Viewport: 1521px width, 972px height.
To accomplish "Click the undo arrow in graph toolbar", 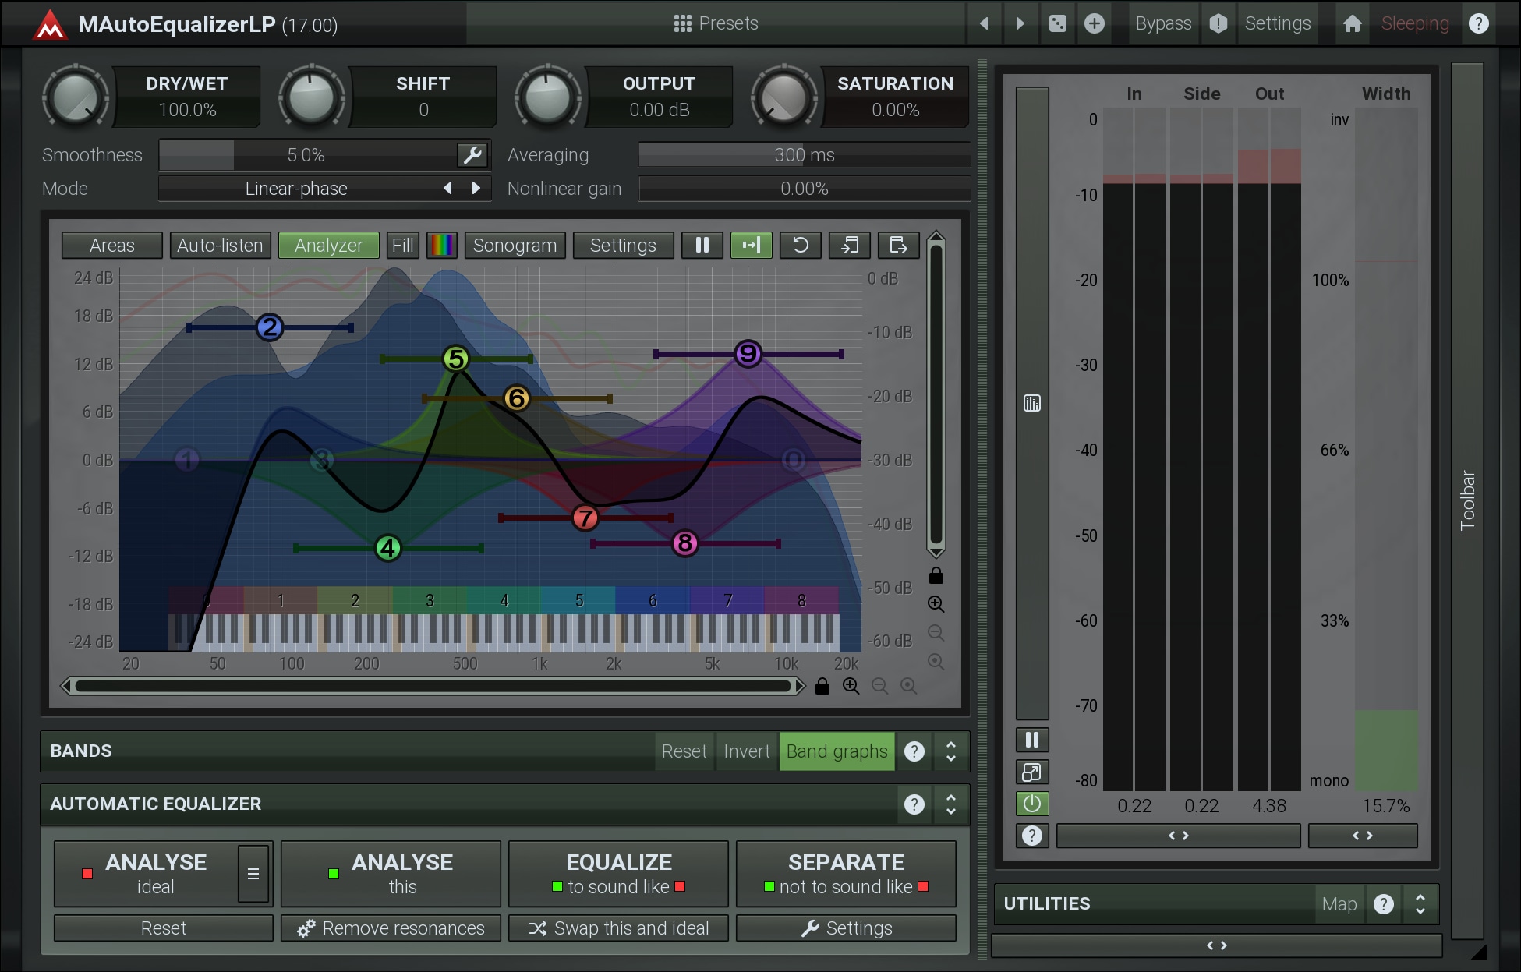I will pyautogui.click(x=800, y=246).
